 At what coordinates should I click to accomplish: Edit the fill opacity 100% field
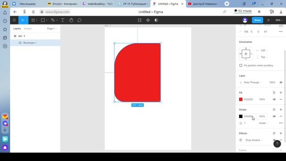point(262,99)
